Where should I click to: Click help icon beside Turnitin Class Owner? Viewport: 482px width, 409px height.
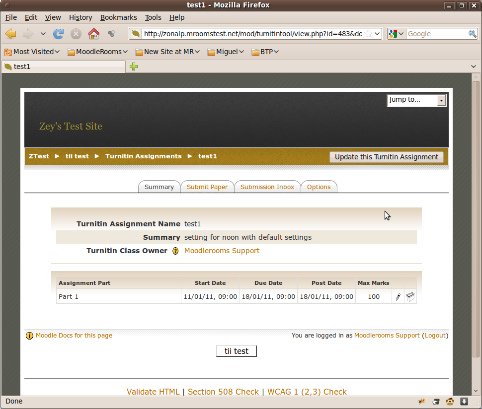click(175, 251)
